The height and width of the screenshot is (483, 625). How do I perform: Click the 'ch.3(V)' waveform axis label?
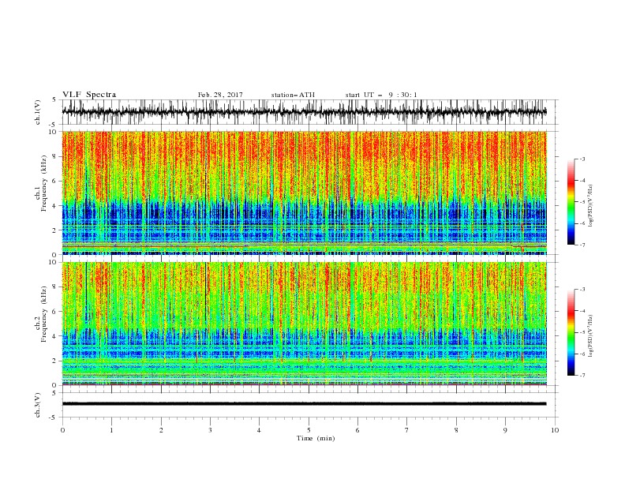pyautogui.click(x=38, y=405)
